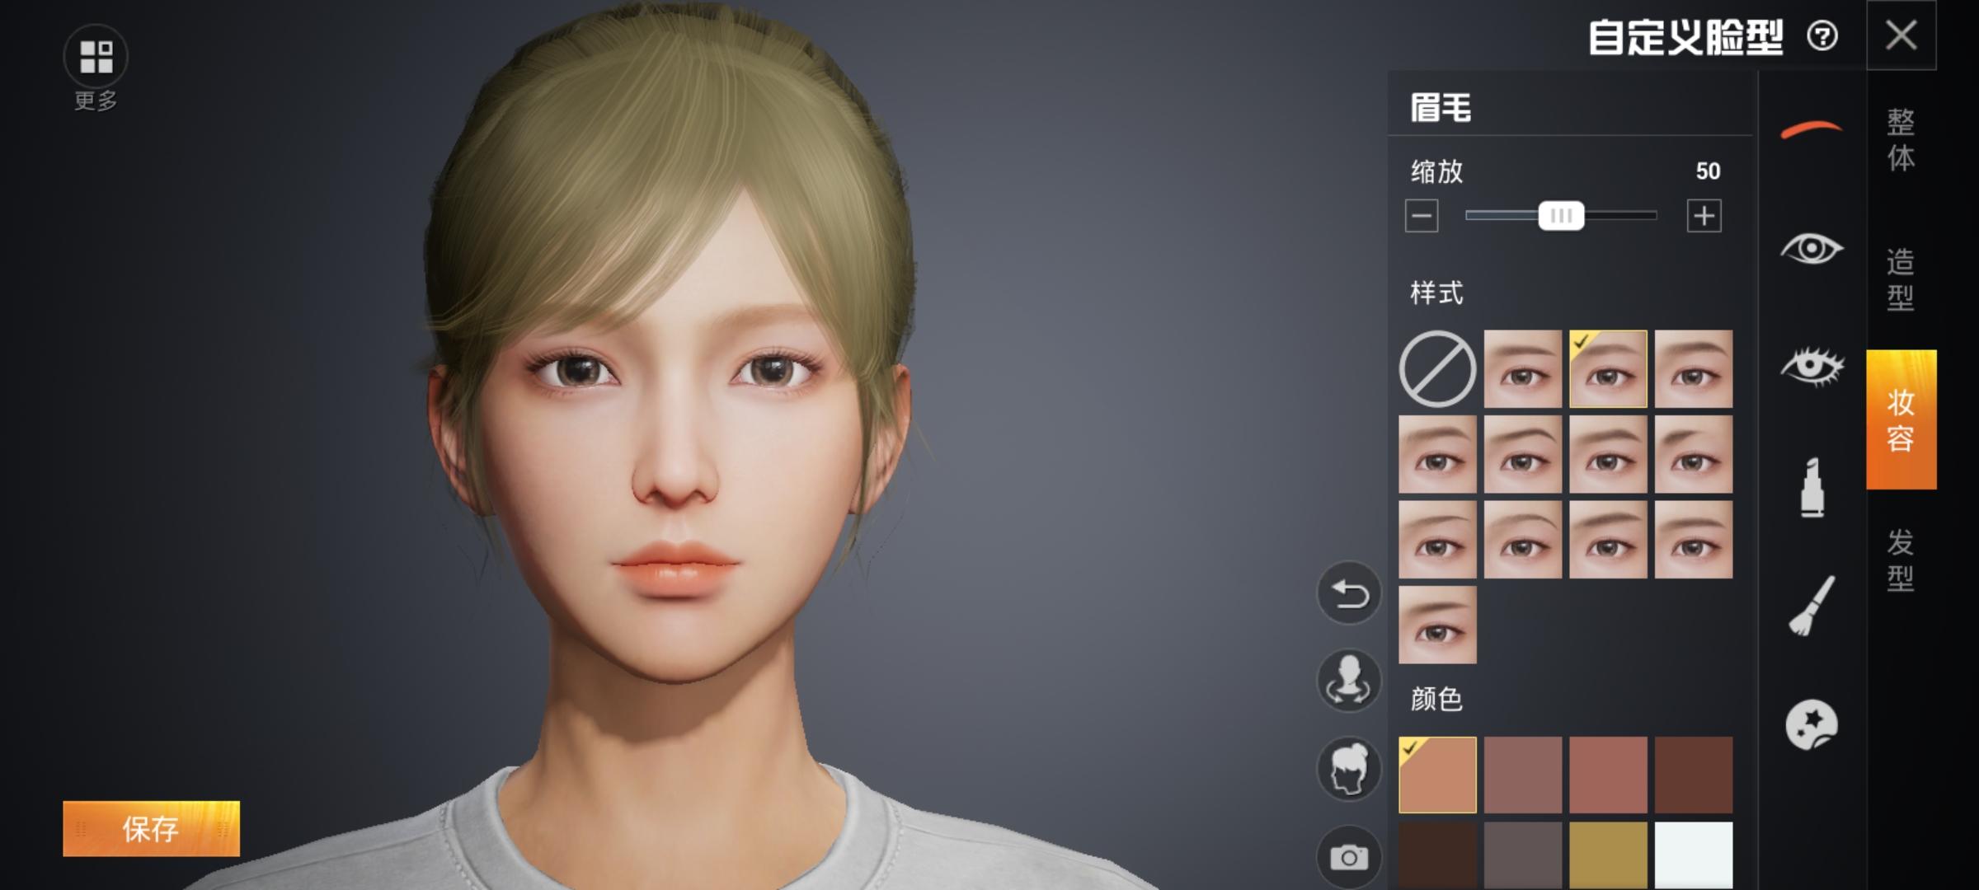Select the blush brush category icon
Image resolution: width=1979 pixels, height=890 pixels.
[1812, 606]
